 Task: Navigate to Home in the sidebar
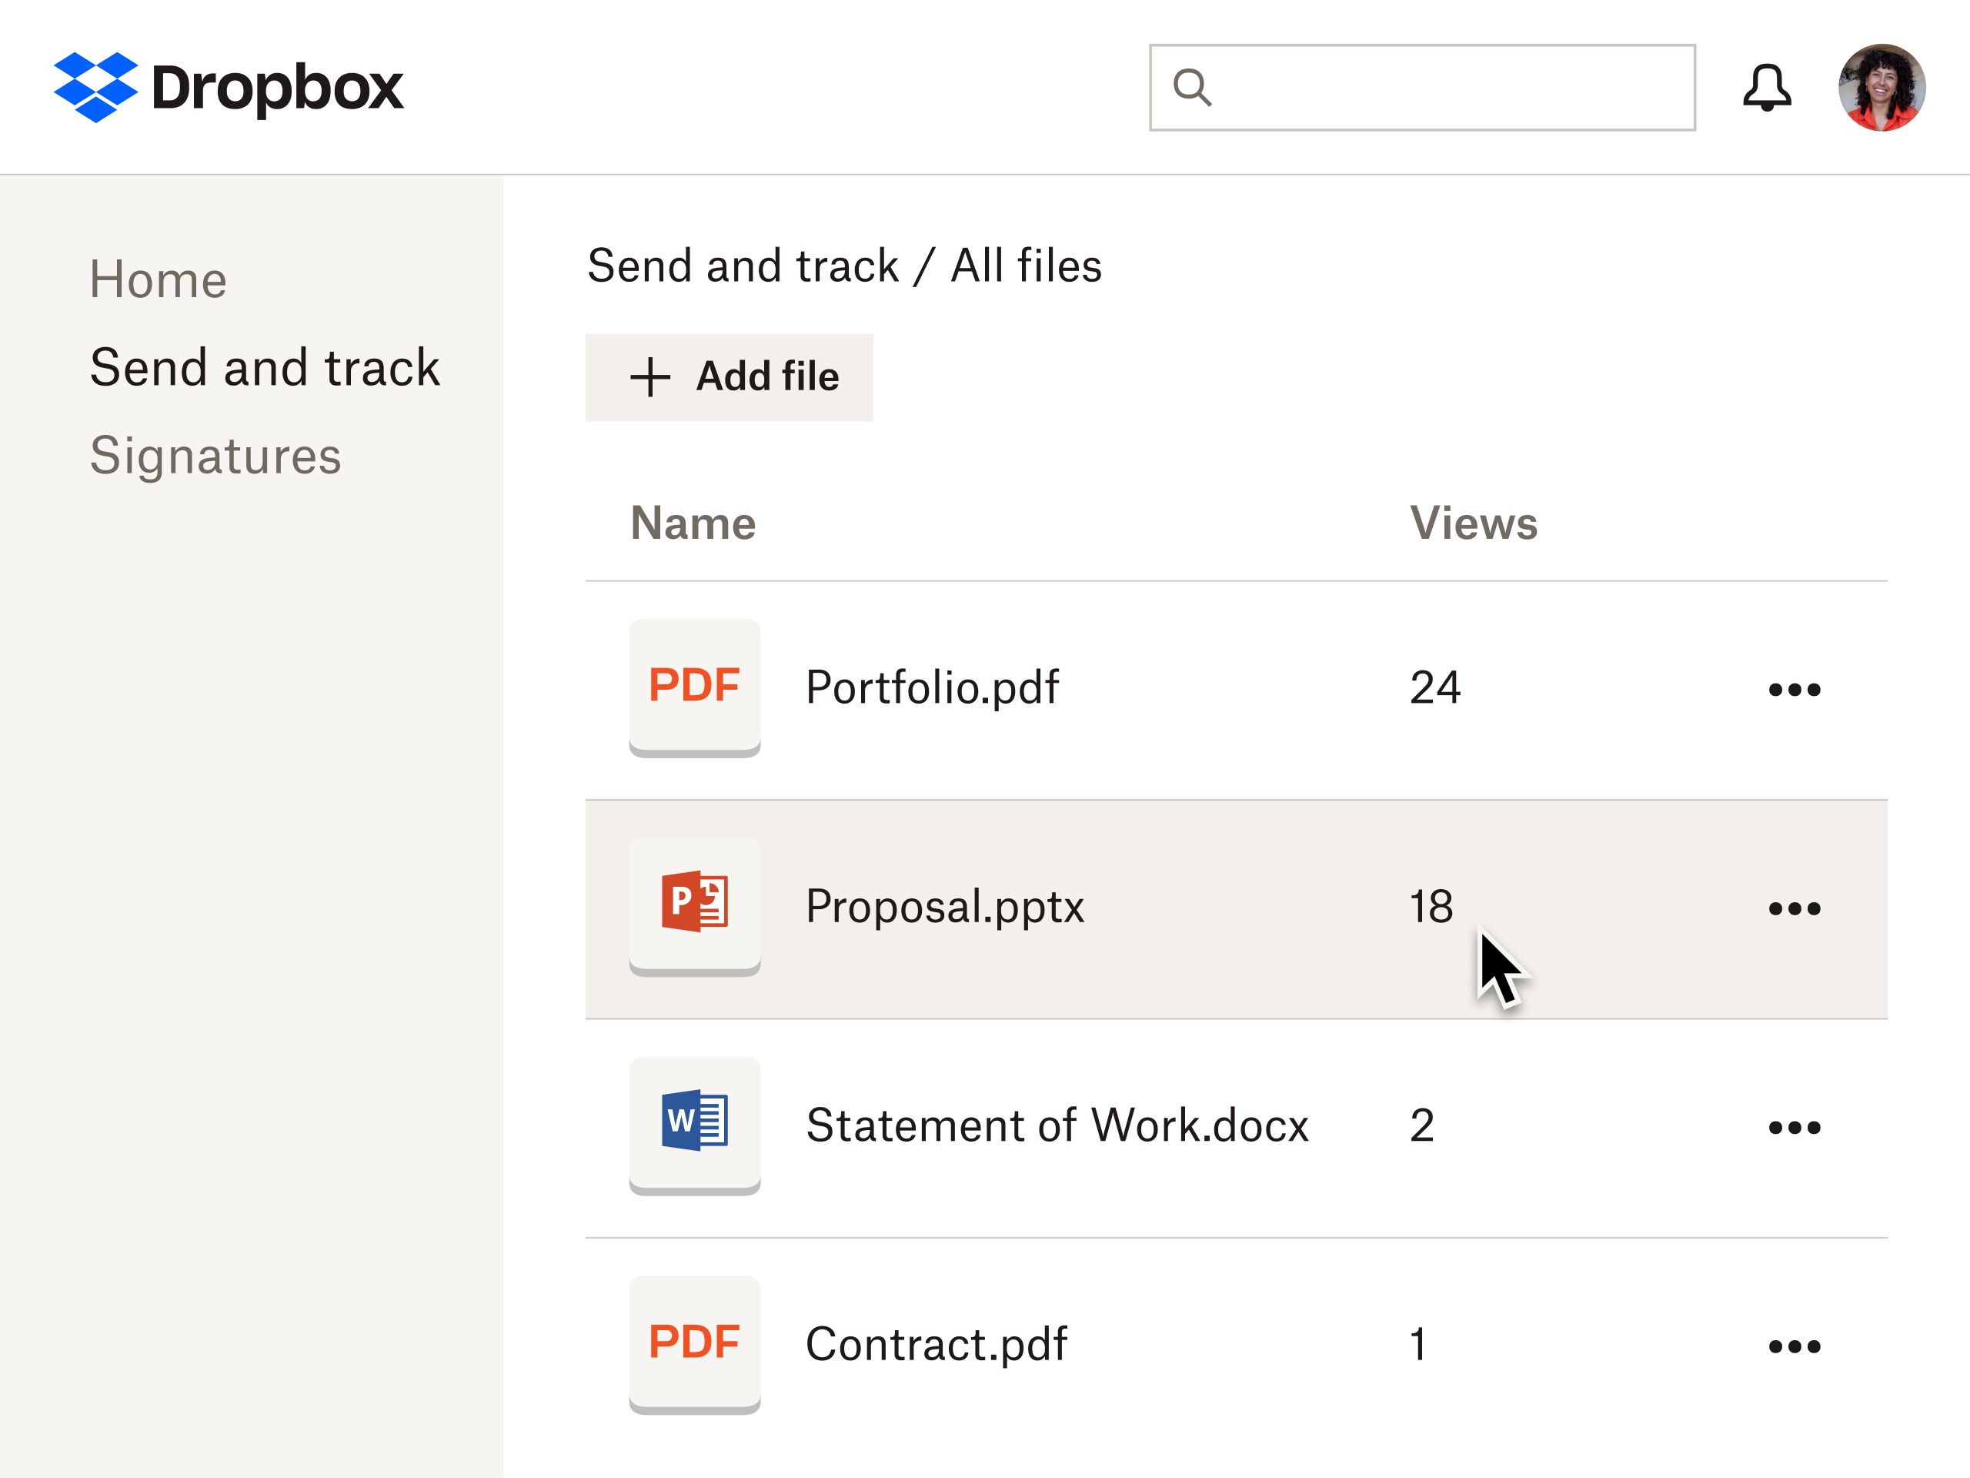158,278
